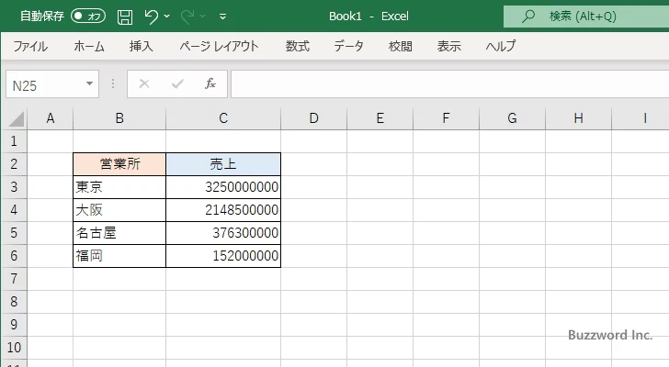Select row 3 header
This screenshot has height=367, width=669.
[14, 187]
